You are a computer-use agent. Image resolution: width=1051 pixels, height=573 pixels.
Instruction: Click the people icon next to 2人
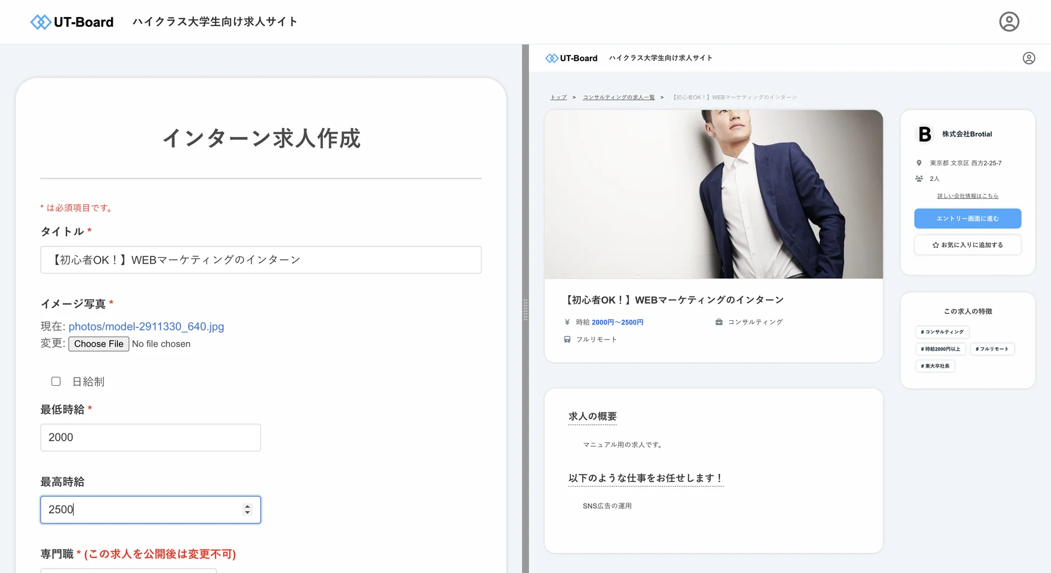(x=919, y=179)
